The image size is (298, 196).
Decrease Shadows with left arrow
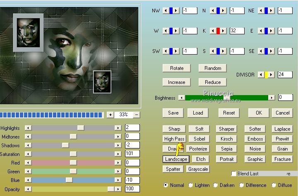pos(28,145)
